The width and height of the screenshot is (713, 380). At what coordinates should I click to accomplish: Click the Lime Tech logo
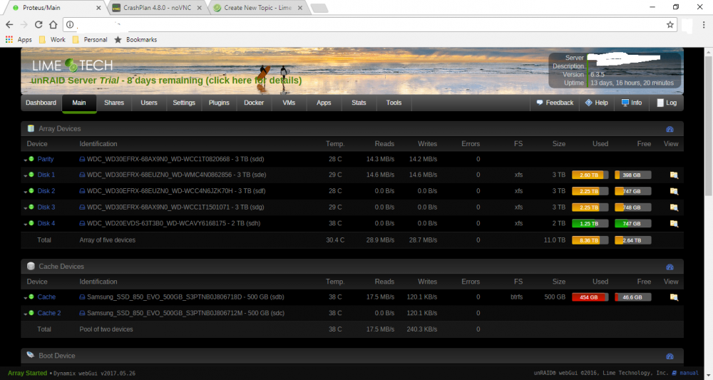point(72,66)
